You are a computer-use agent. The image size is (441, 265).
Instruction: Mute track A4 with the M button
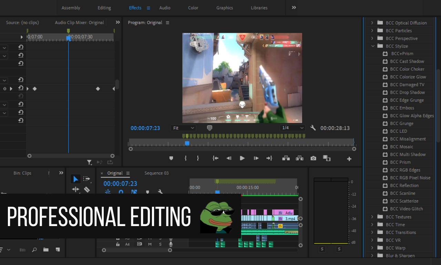point(150,244)
